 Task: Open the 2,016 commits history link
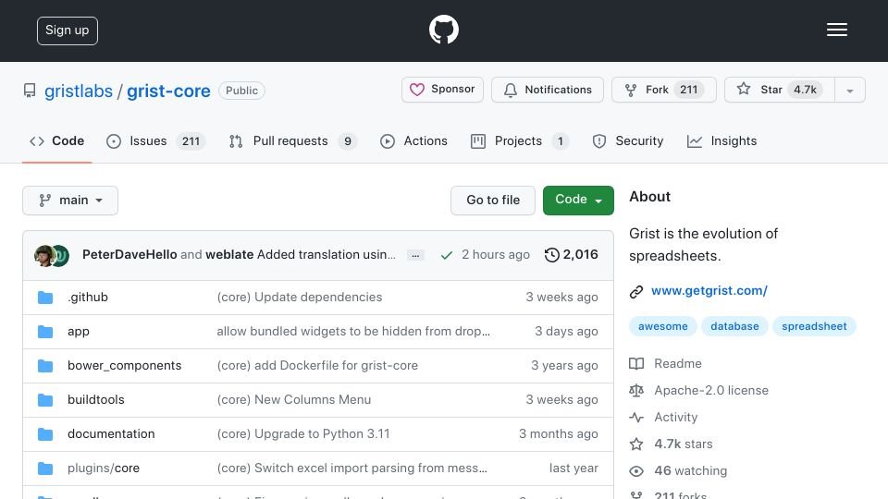[x=571, y=255]
